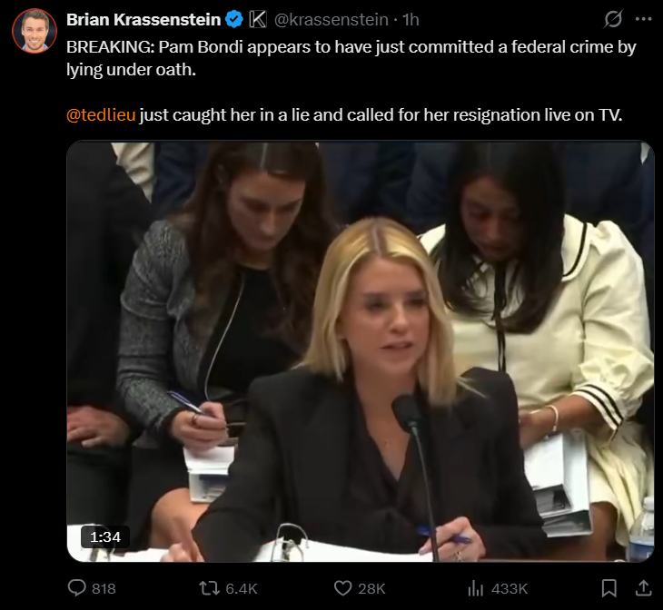
Task: View analytics via bar chart icon
Action: [475, 588]
